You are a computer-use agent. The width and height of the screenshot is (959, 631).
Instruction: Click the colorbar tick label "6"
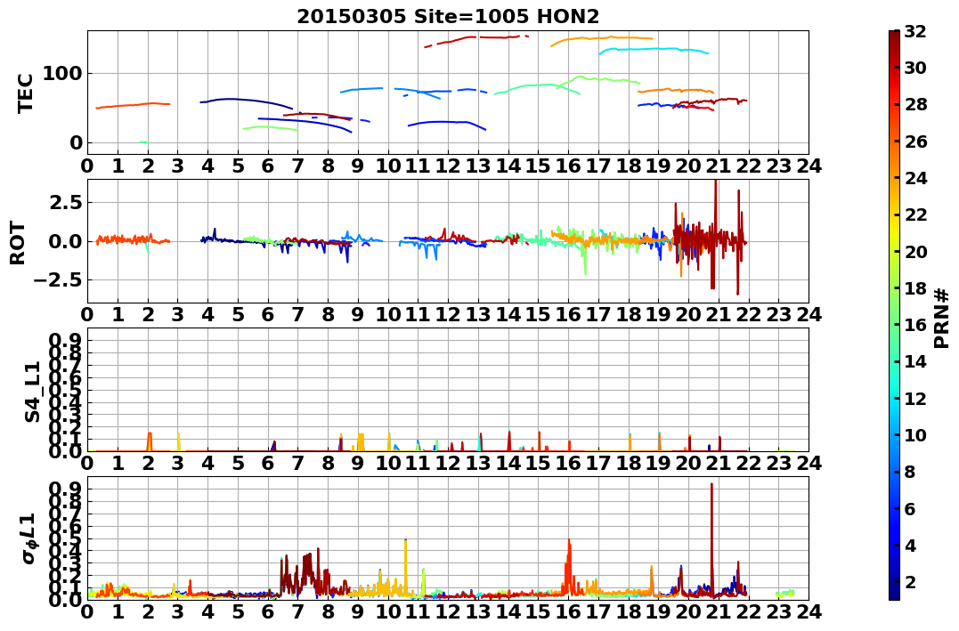[x=910, y=508]
